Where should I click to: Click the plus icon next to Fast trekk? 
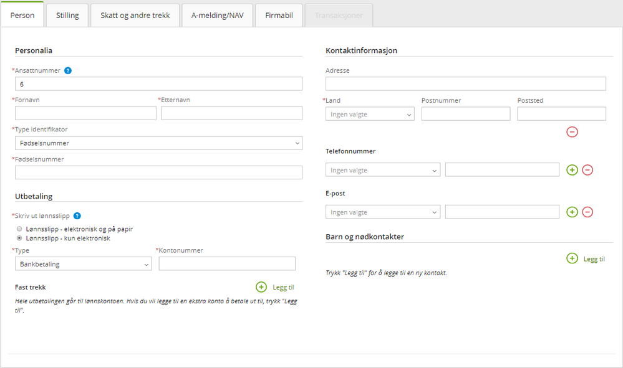pyautogui.click(x=261, y=287)
